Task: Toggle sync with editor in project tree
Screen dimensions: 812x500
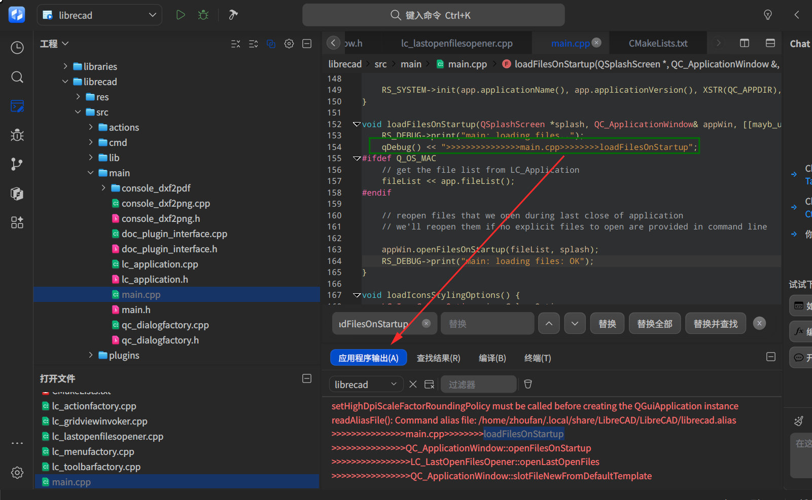Action: 271,44
